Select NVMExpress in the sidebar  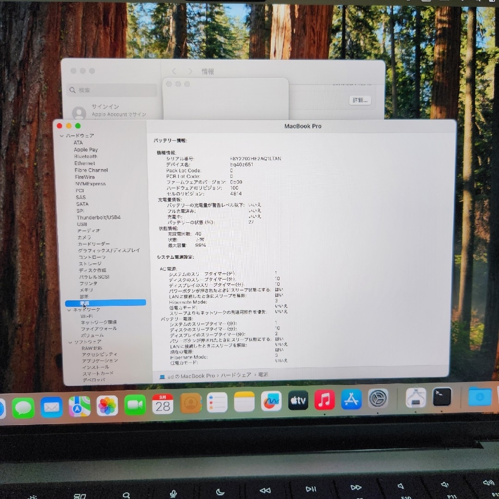point(91,183)
